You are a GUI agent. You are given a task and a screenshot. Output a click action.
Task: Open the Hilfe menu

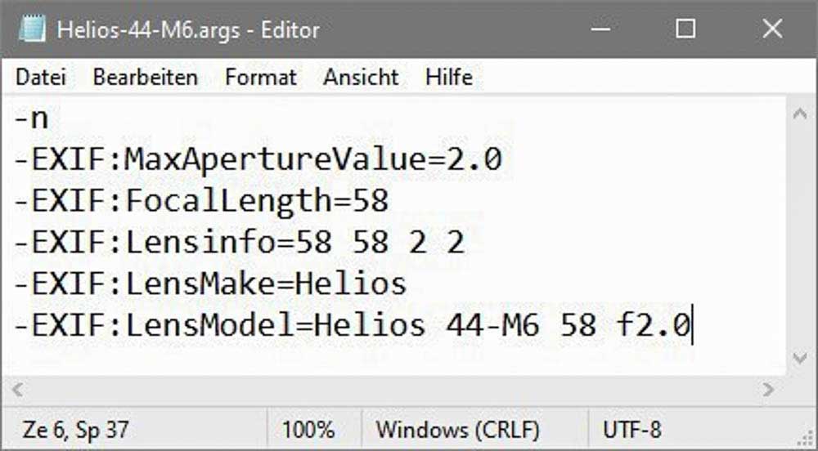[x=448, y=78]
